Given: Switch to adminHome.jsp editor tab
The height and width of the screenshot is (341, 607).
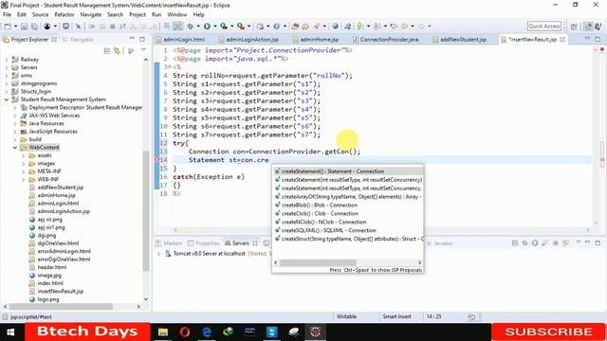Looking at the screenshot, I should coord(319,40).
